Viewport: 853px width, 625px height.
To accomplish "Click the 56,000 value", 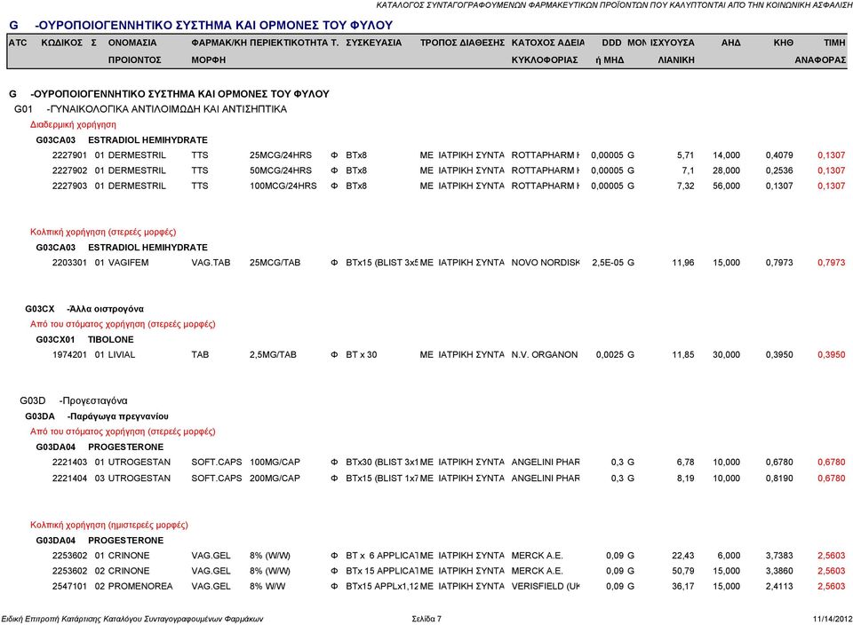I will [x=726, y=186].
